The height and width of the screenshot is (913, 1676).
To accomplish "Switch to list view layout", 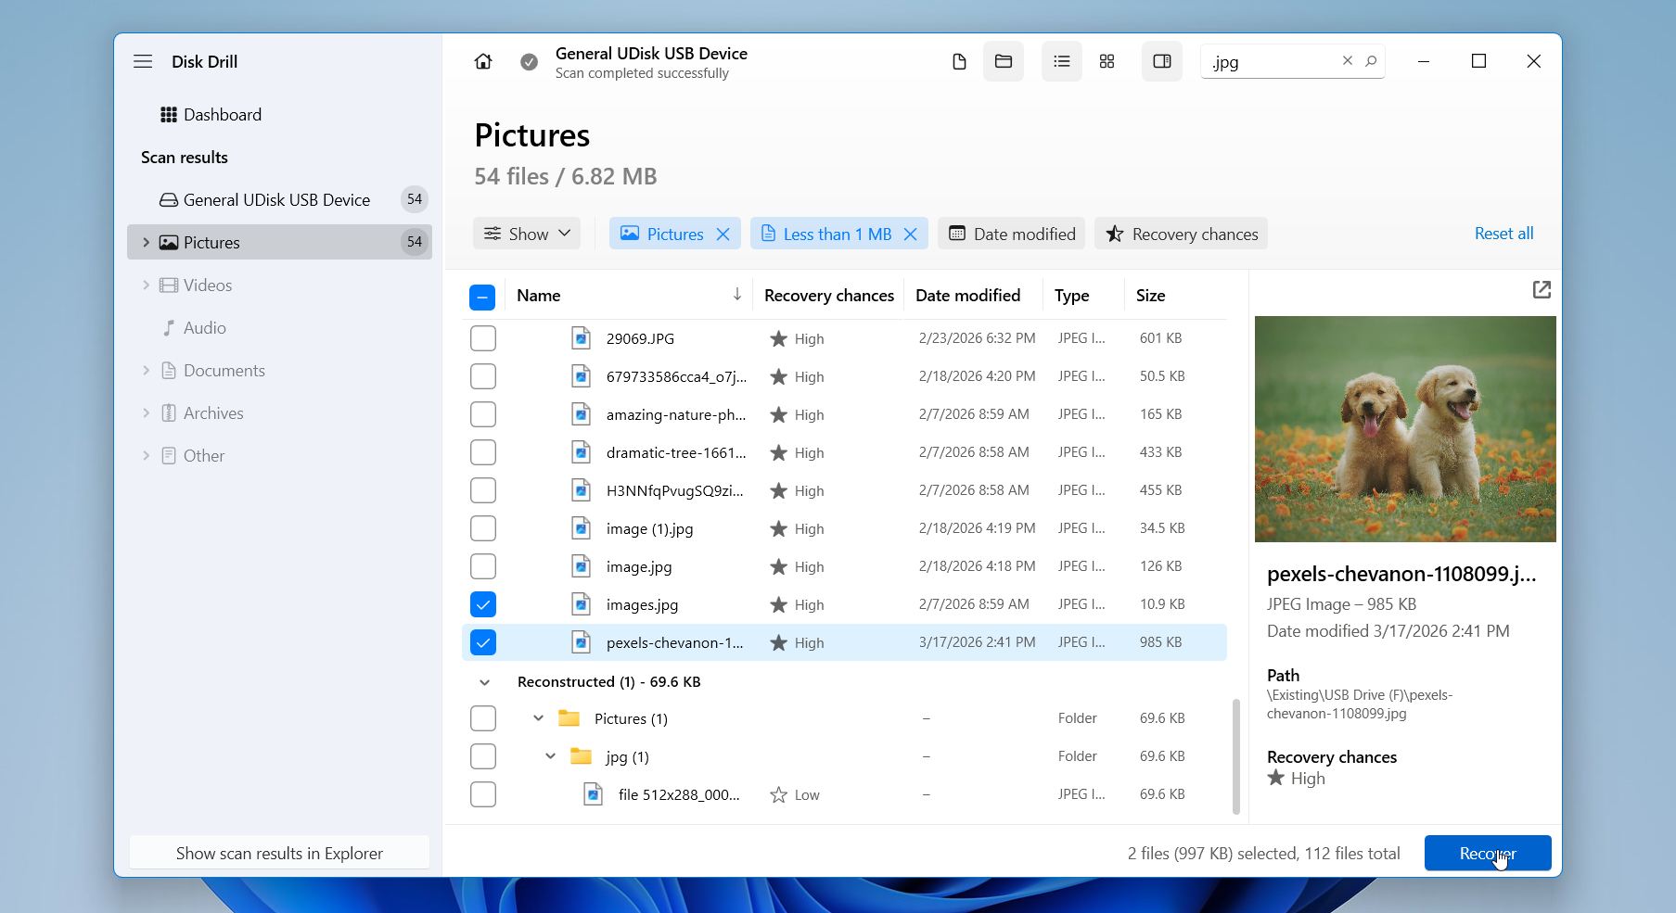I will coord(1061,61).
